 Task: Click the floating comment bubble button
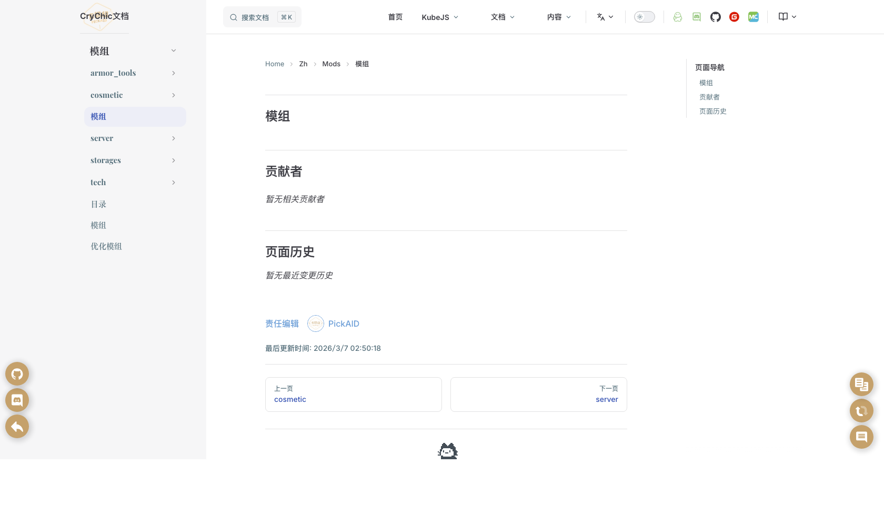click(x=861, y=437)
